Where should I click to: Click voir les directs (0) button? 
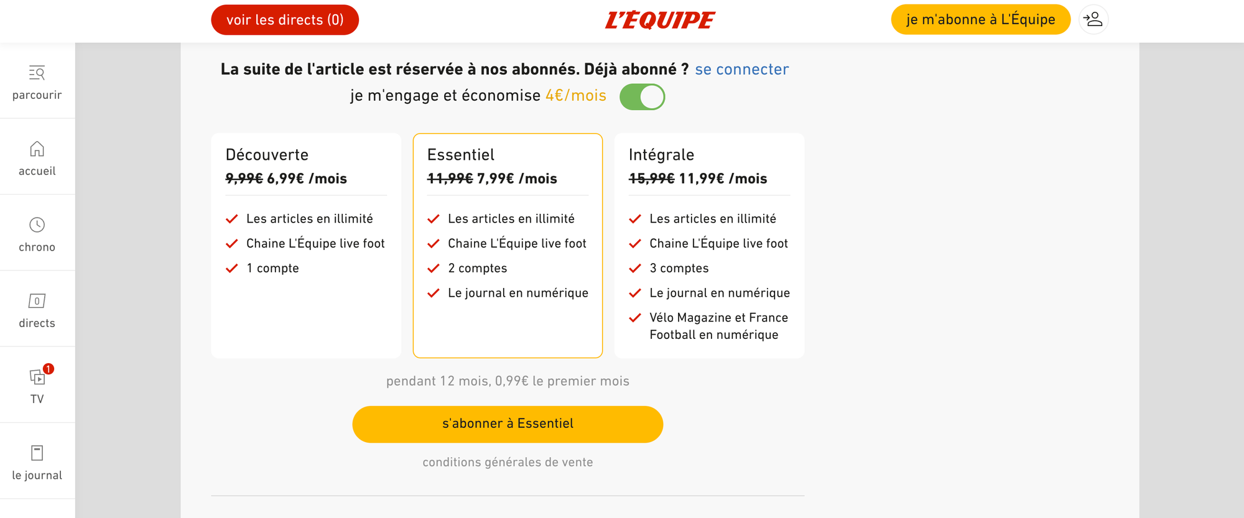285,20
